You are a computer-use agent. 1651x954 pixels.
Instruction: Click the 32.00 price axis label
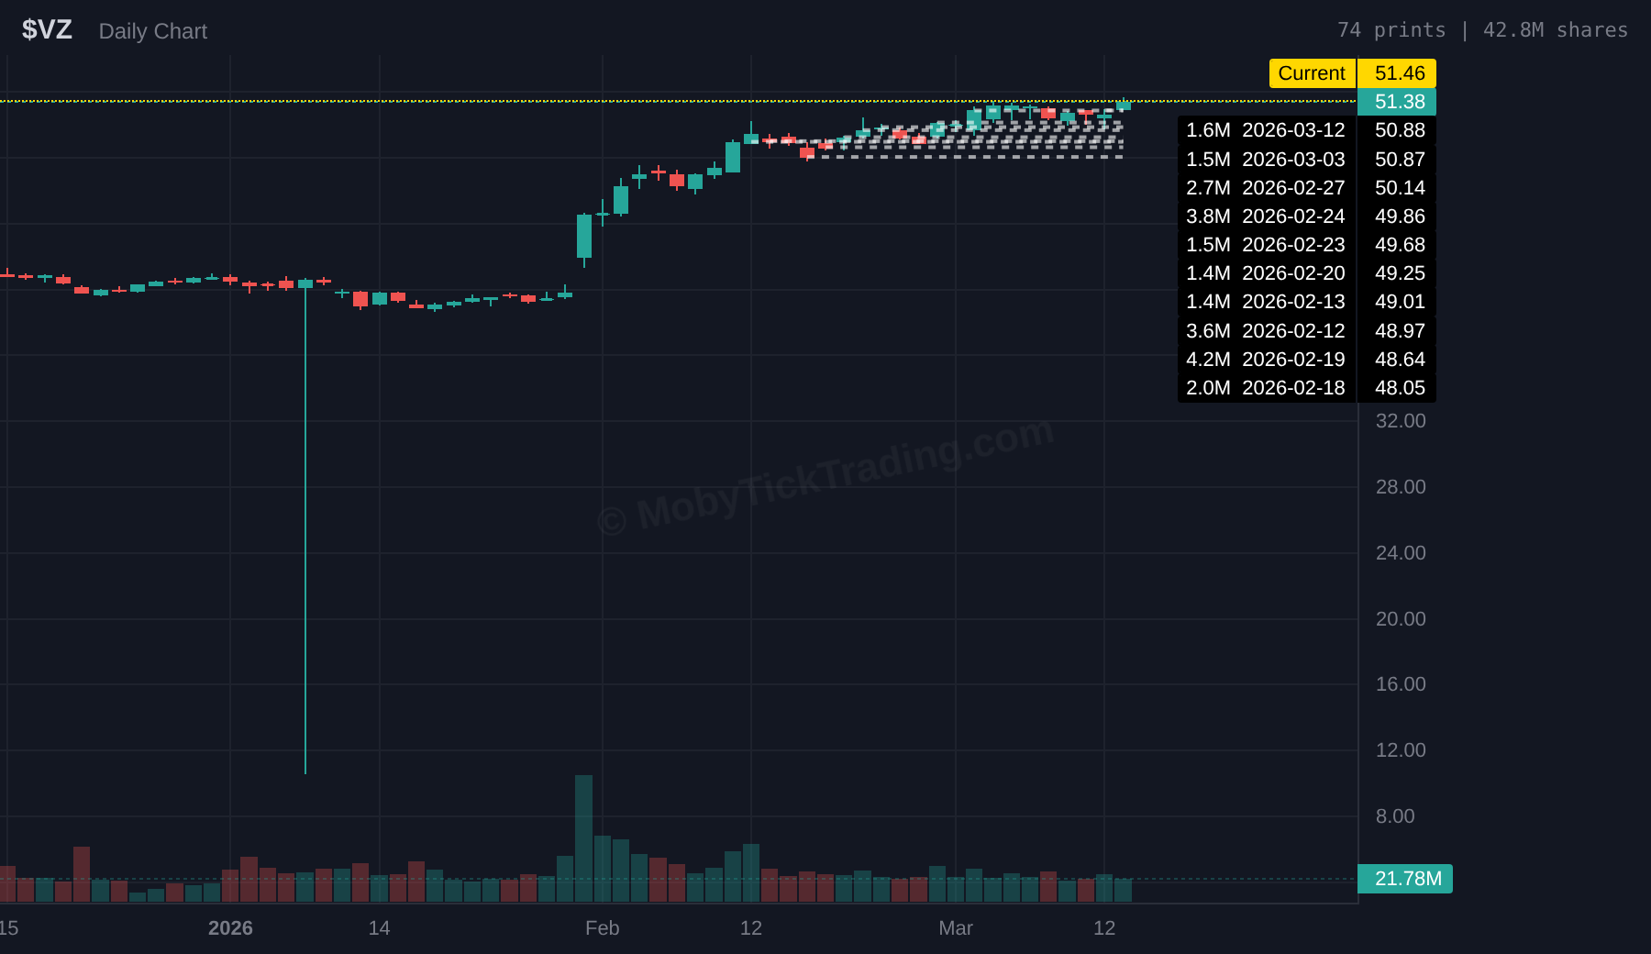tap(1401, 421)
